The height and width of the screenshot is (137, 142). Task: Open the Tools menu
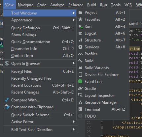116,5
